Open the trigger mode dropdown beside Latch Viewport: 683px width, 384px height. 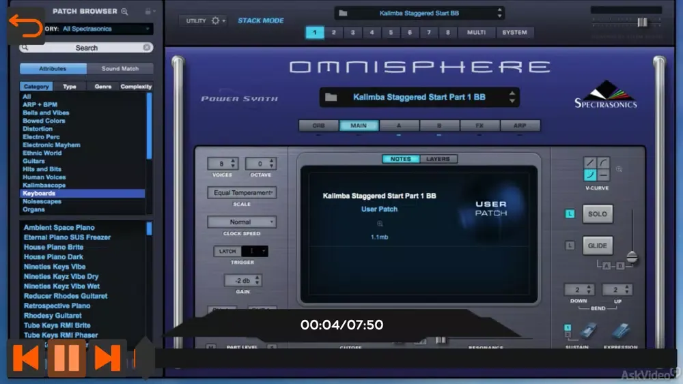[x=254, y=251]
